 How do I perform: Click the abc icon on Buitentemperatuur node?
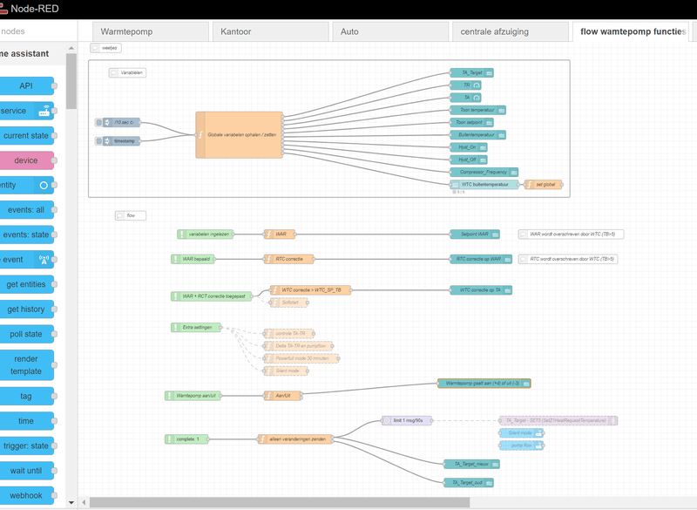(502, 135)
